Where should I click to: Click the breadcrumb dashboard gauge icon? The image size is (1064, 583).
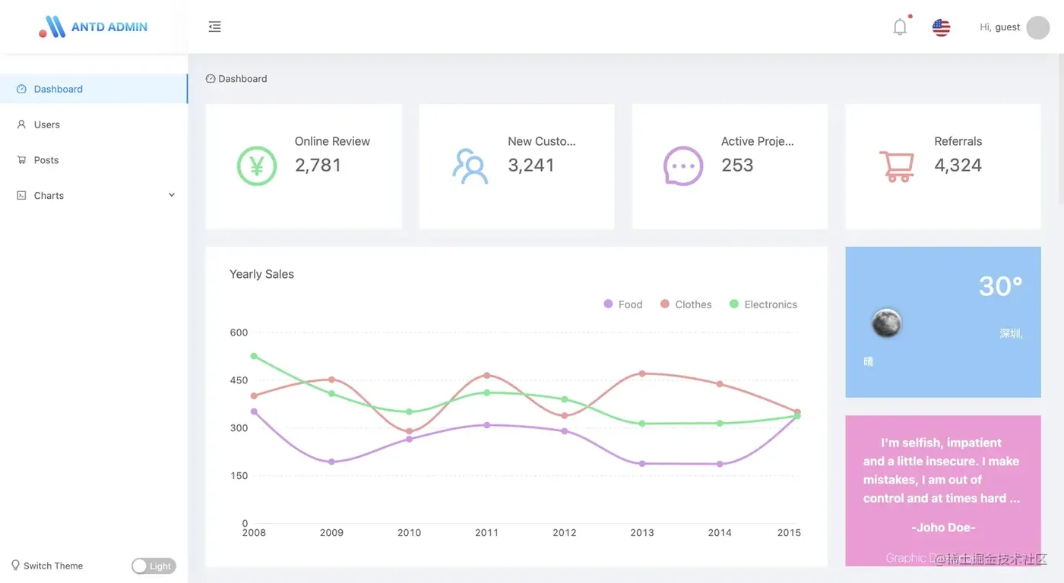[x=211, y=78]
